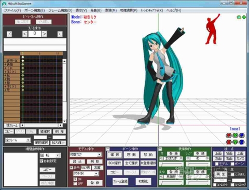Click the current frame number field
This screenshot has width=249, height=190.
[35, 34]
